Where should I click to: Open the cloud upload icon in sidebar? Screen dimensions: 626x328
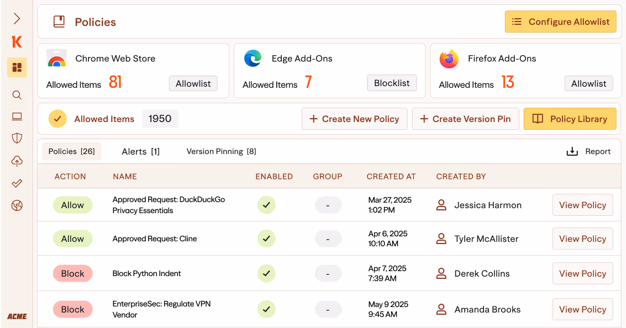17,161
